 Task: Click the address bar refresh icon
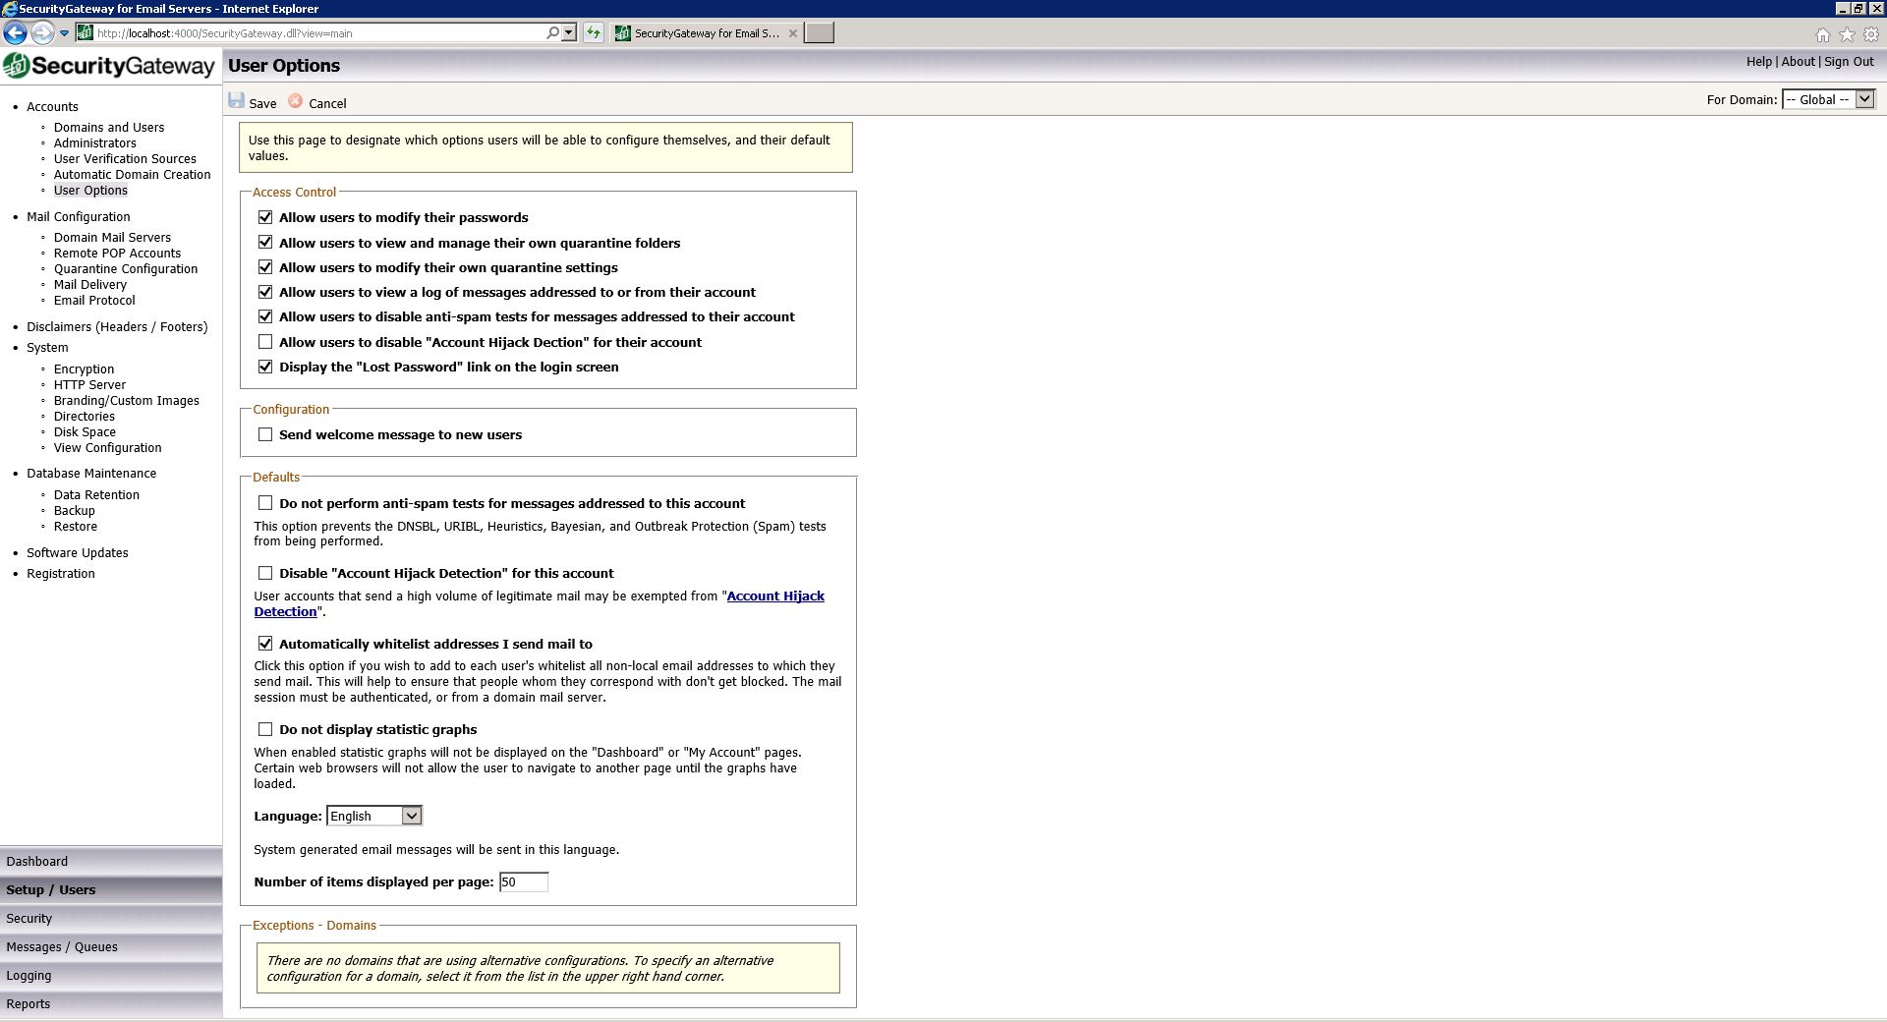point(594,33)
